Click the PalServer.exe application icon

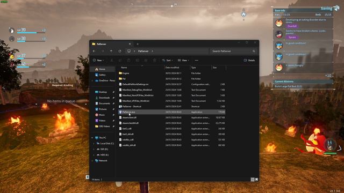pyautogui.click(x=120, y=112)
